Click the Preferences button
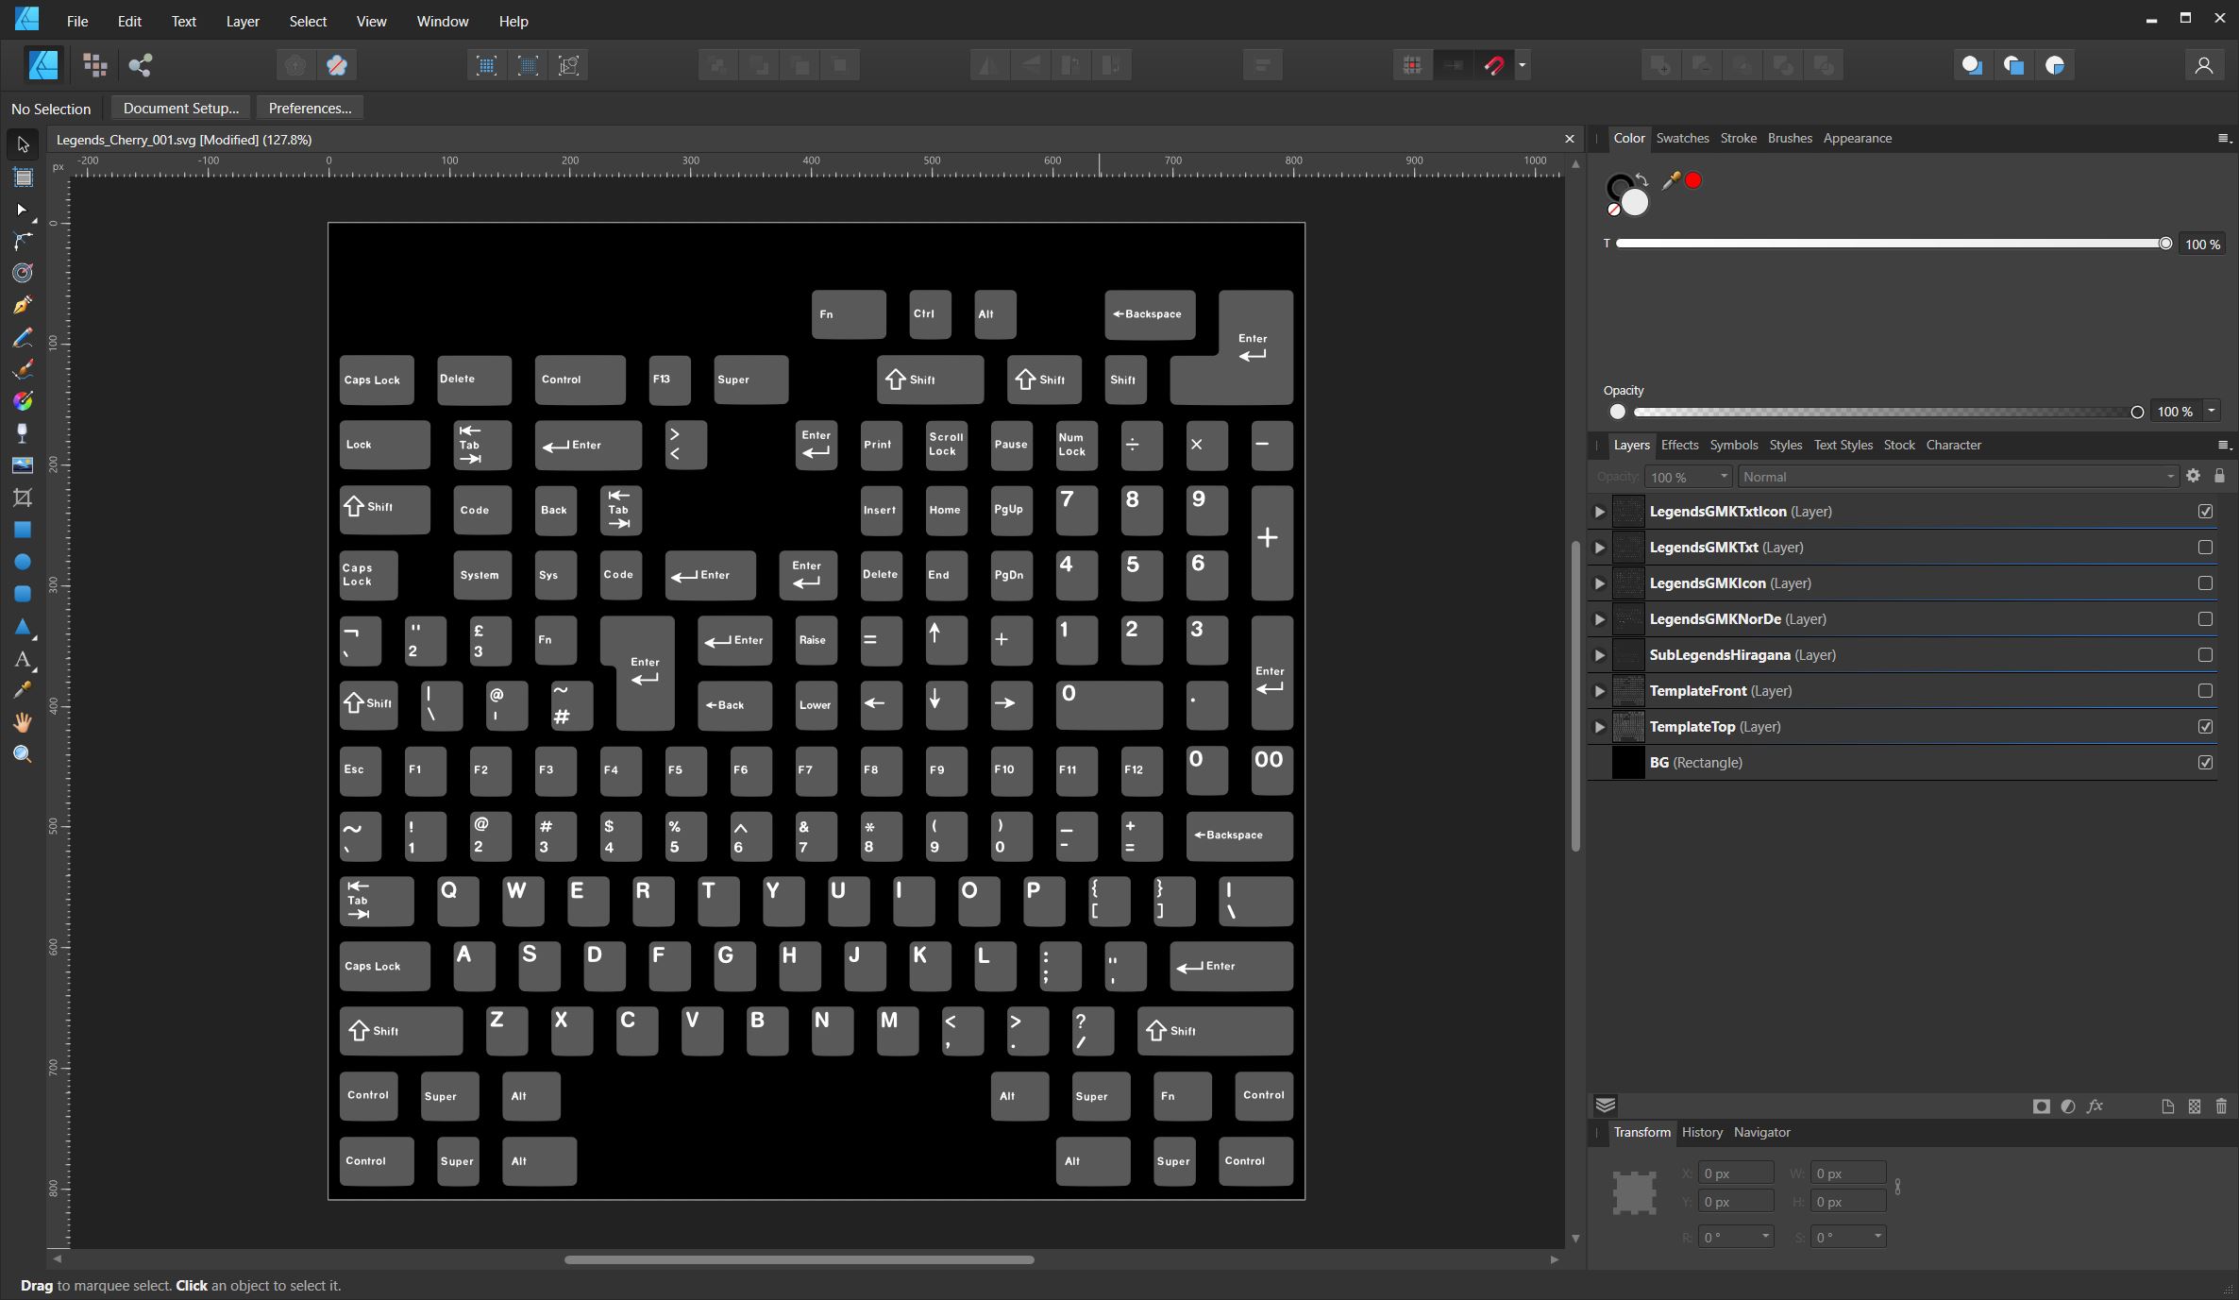2239x1300 pixels. pos(309,108)
